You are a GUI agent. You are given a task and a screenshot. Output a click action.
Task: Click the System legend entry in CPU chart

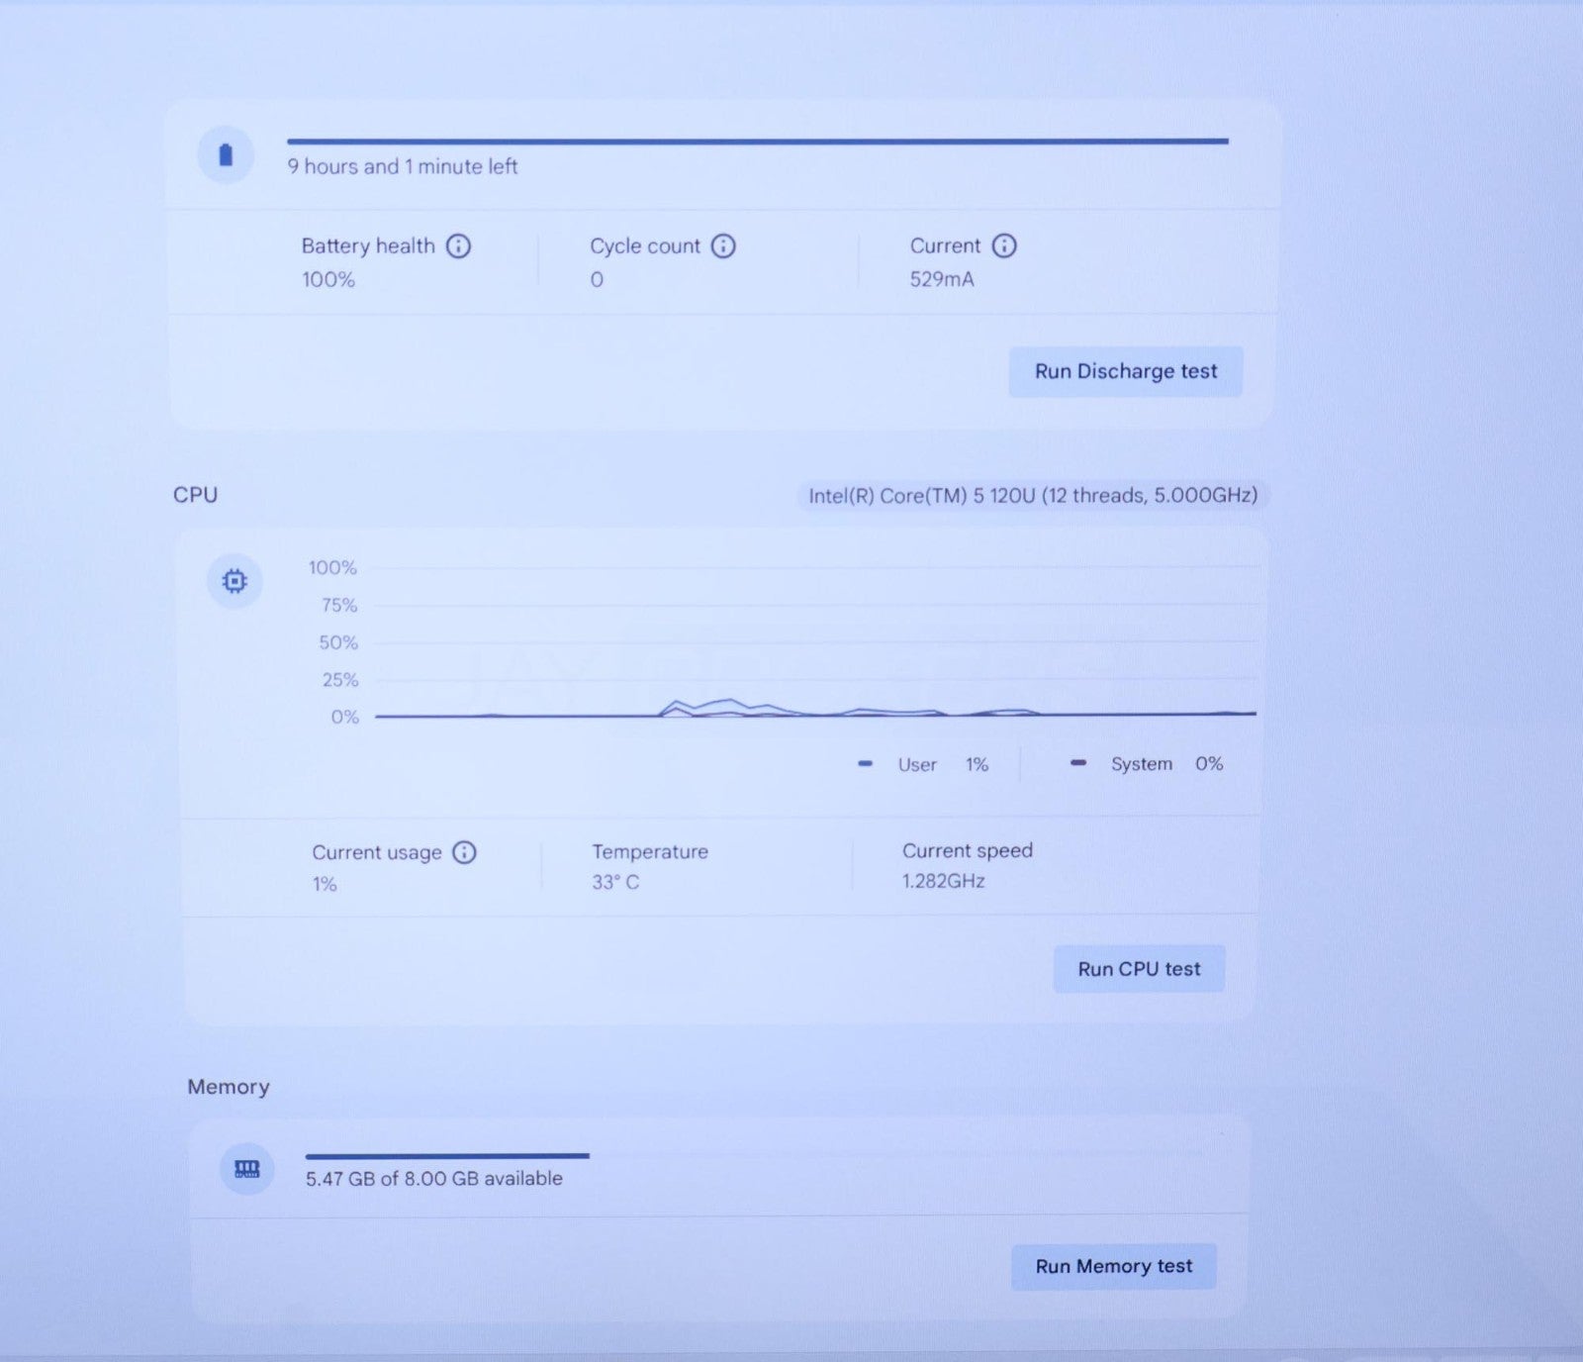click(x=1141, y=763)
